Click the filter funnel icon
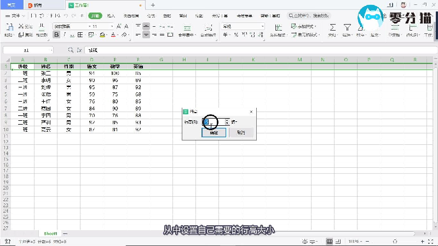This screenshot has width=438, height=246. point(347,27)
